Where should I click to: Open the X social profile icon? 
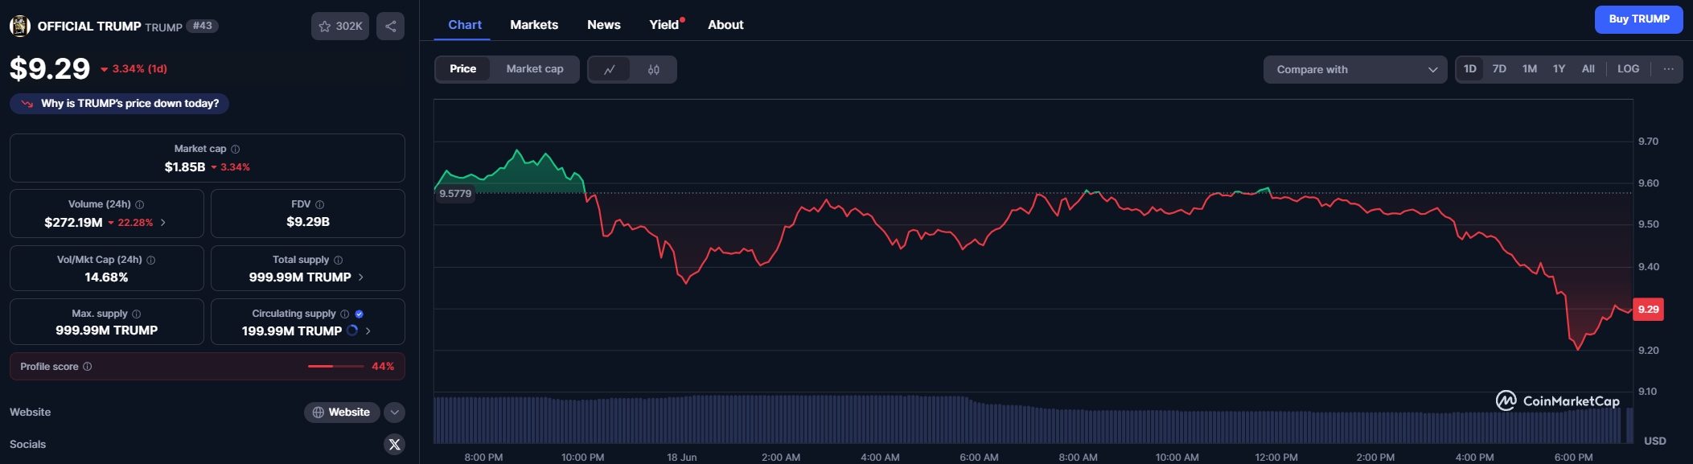pos(394,444)
